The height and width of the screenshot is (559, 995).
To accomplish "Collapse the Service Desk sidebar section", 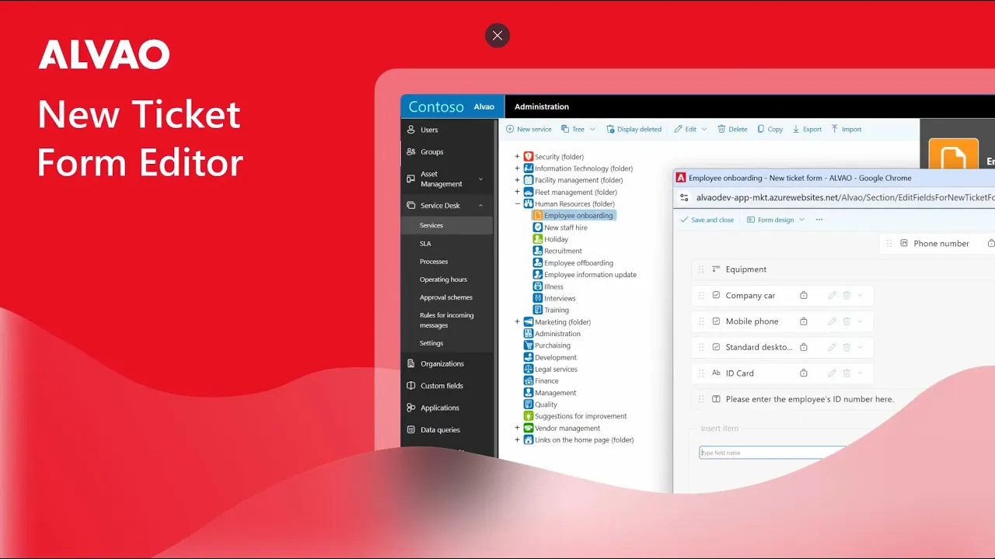I will pyautogui.click(x=480, y=206).
